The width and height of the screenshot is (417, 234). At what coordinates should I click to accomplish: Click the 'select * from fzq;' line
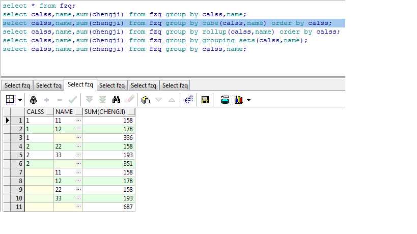[39, 6]
